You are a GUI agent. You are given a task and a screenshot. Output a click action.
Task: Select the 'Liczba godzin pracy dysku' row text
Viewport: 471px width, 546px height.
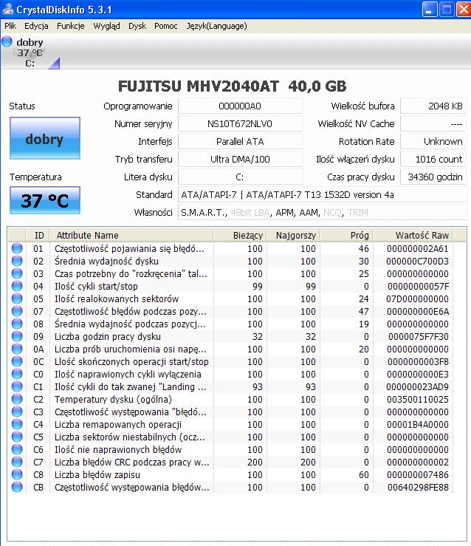pyautogui.click(x=108, y=337)
